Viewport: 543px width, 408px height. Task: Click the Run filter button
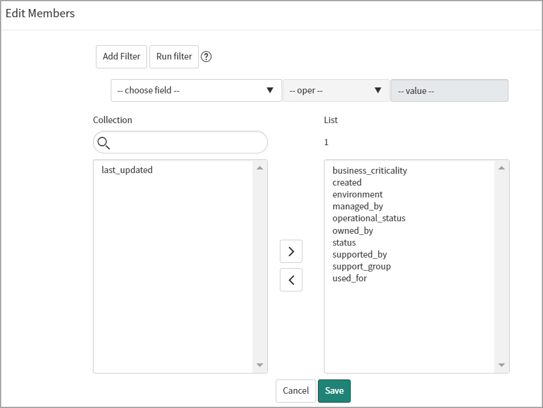pos(174,57)
